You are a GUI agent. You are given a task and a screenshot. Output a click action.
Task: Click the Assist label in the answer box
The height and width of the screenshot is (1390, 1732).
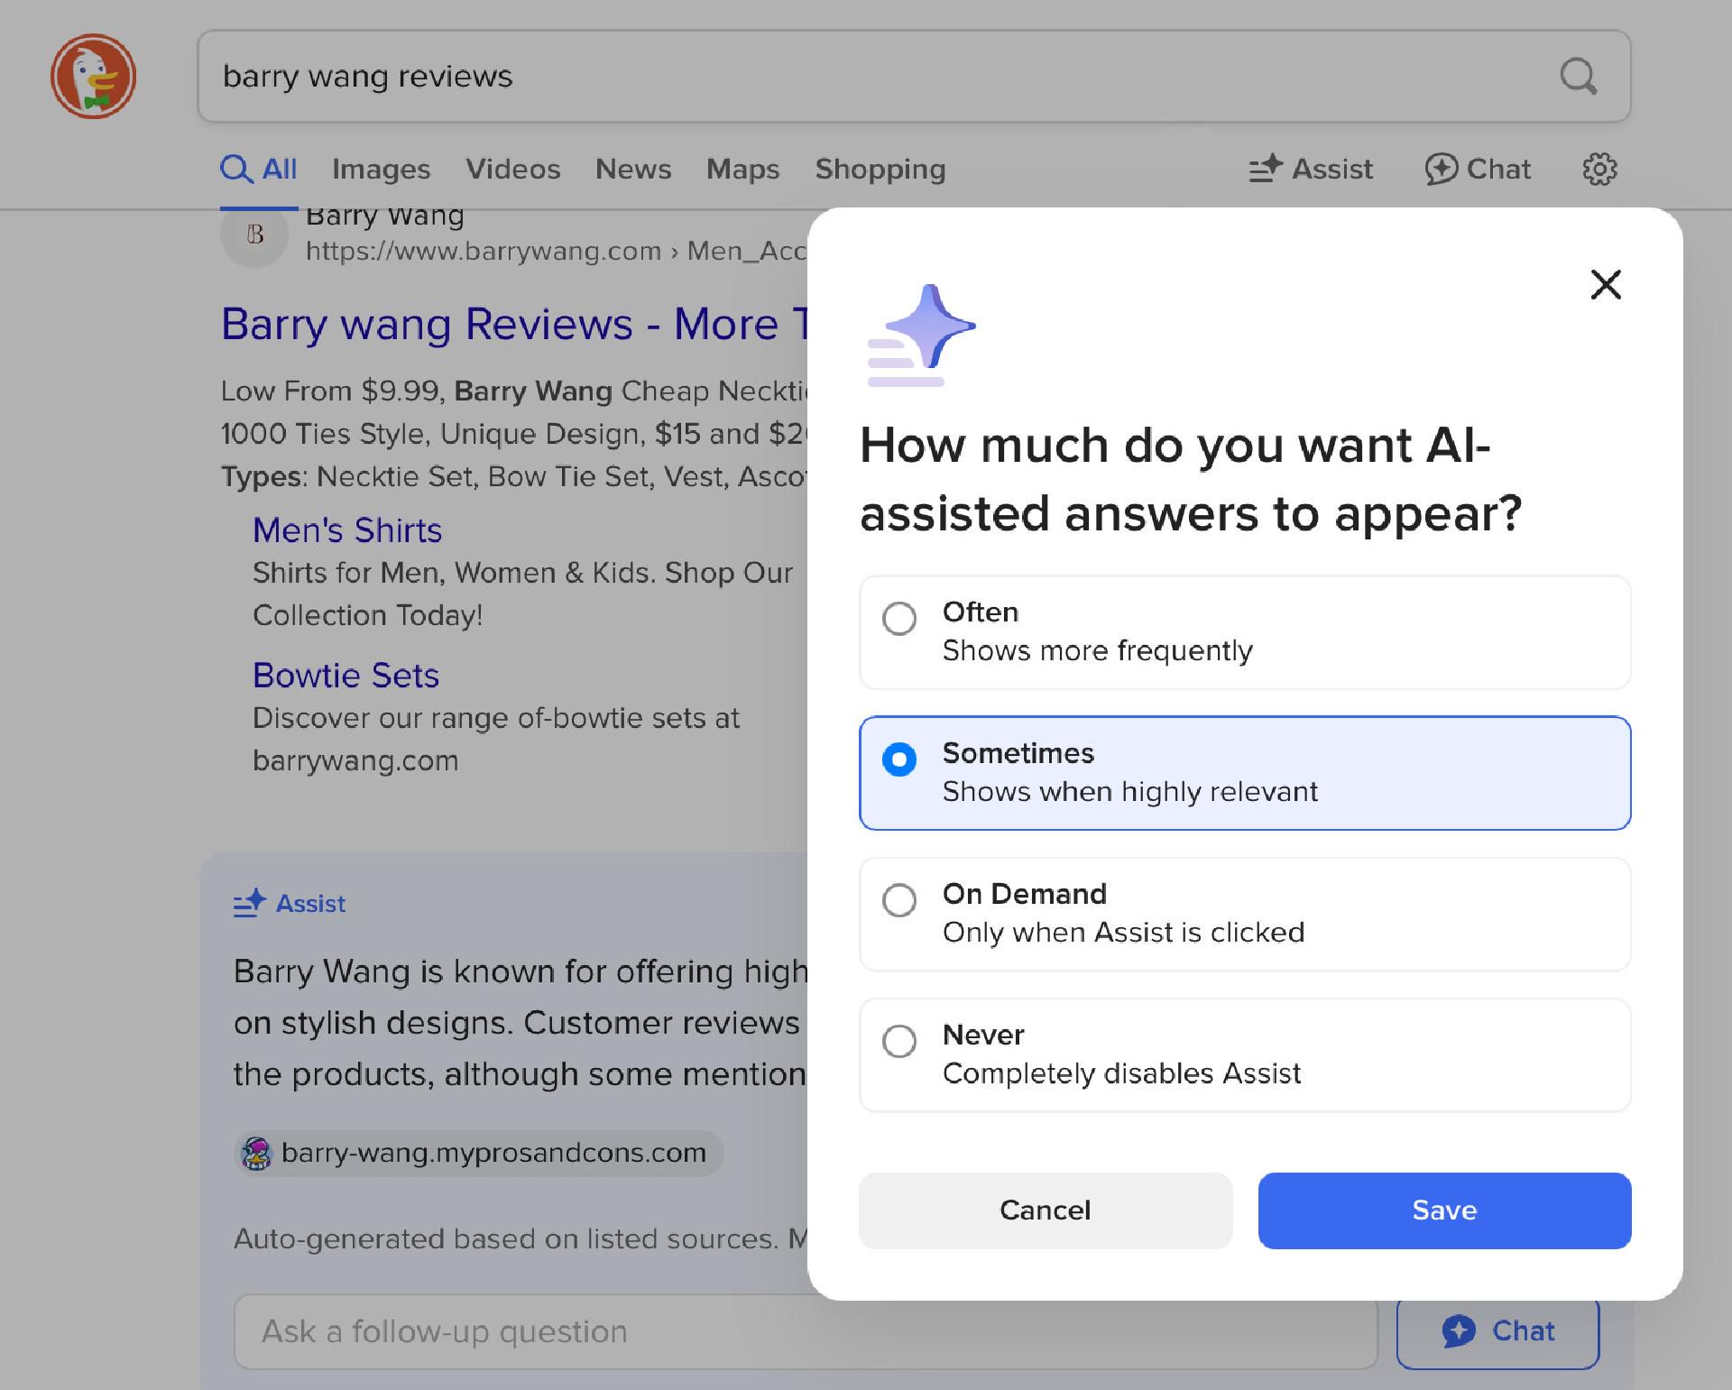coord(290,903)
